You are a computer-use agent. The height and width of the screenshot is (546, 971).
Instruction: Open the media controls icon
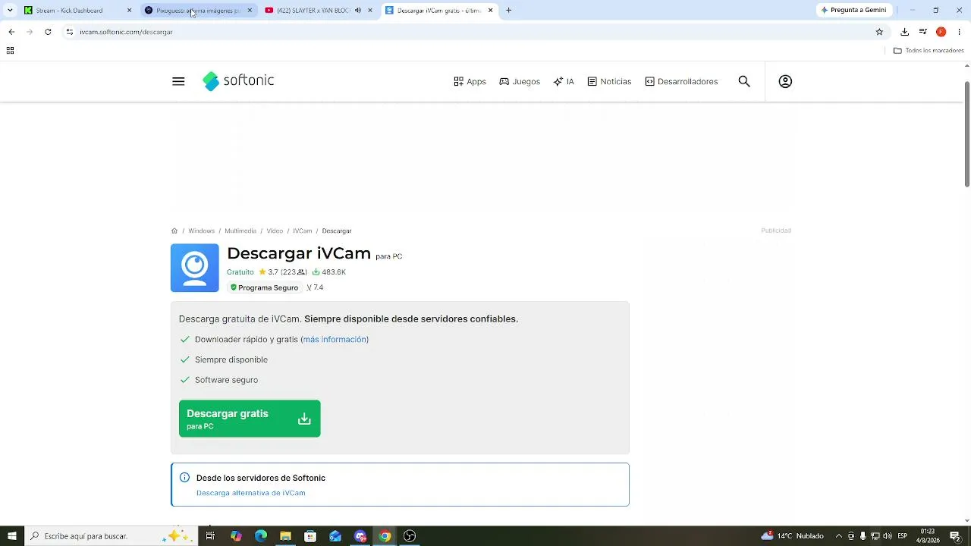923,32
